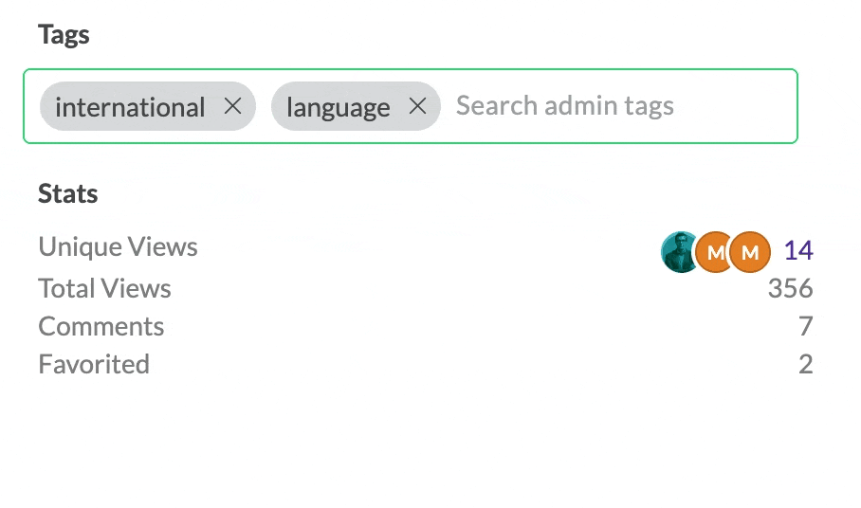Open the 14 unique viewers link
Viewport: 861px width, 508px height.
(x=798, y=251)
